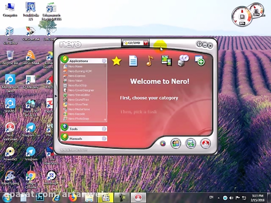Open the Copy and Backup discs category
Screen dimensions: 271x203
pyautogui.click(x=183, y=60)
